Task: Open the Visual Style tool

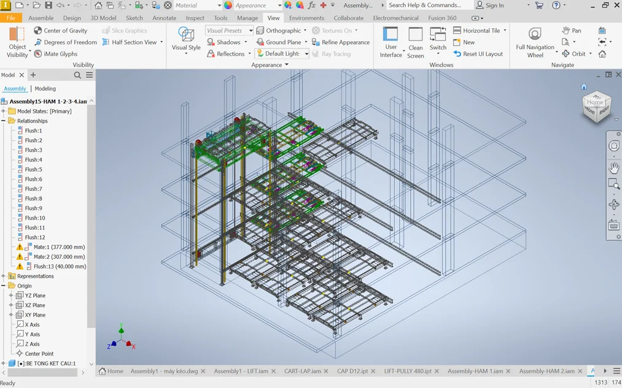Action: pyautogui.click(x=185, y=35)
